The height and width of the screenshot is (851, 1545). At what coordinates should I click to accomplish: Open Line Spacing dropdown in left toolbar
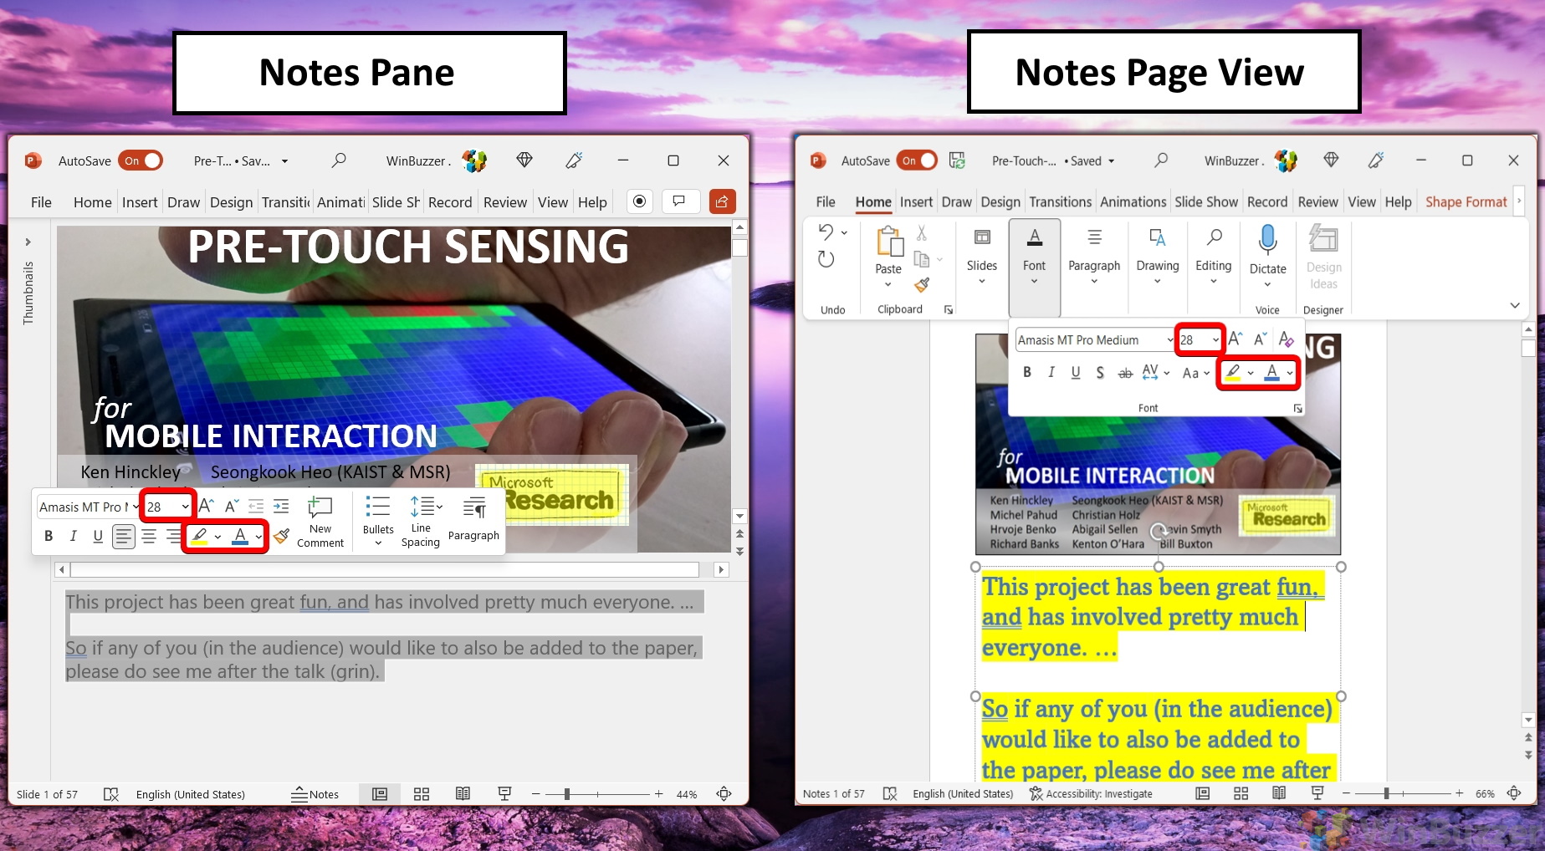438,507
